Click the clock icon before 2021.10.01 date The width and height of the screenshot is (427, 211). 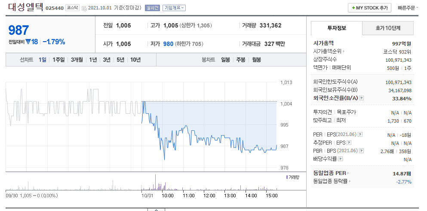(84, 8)
